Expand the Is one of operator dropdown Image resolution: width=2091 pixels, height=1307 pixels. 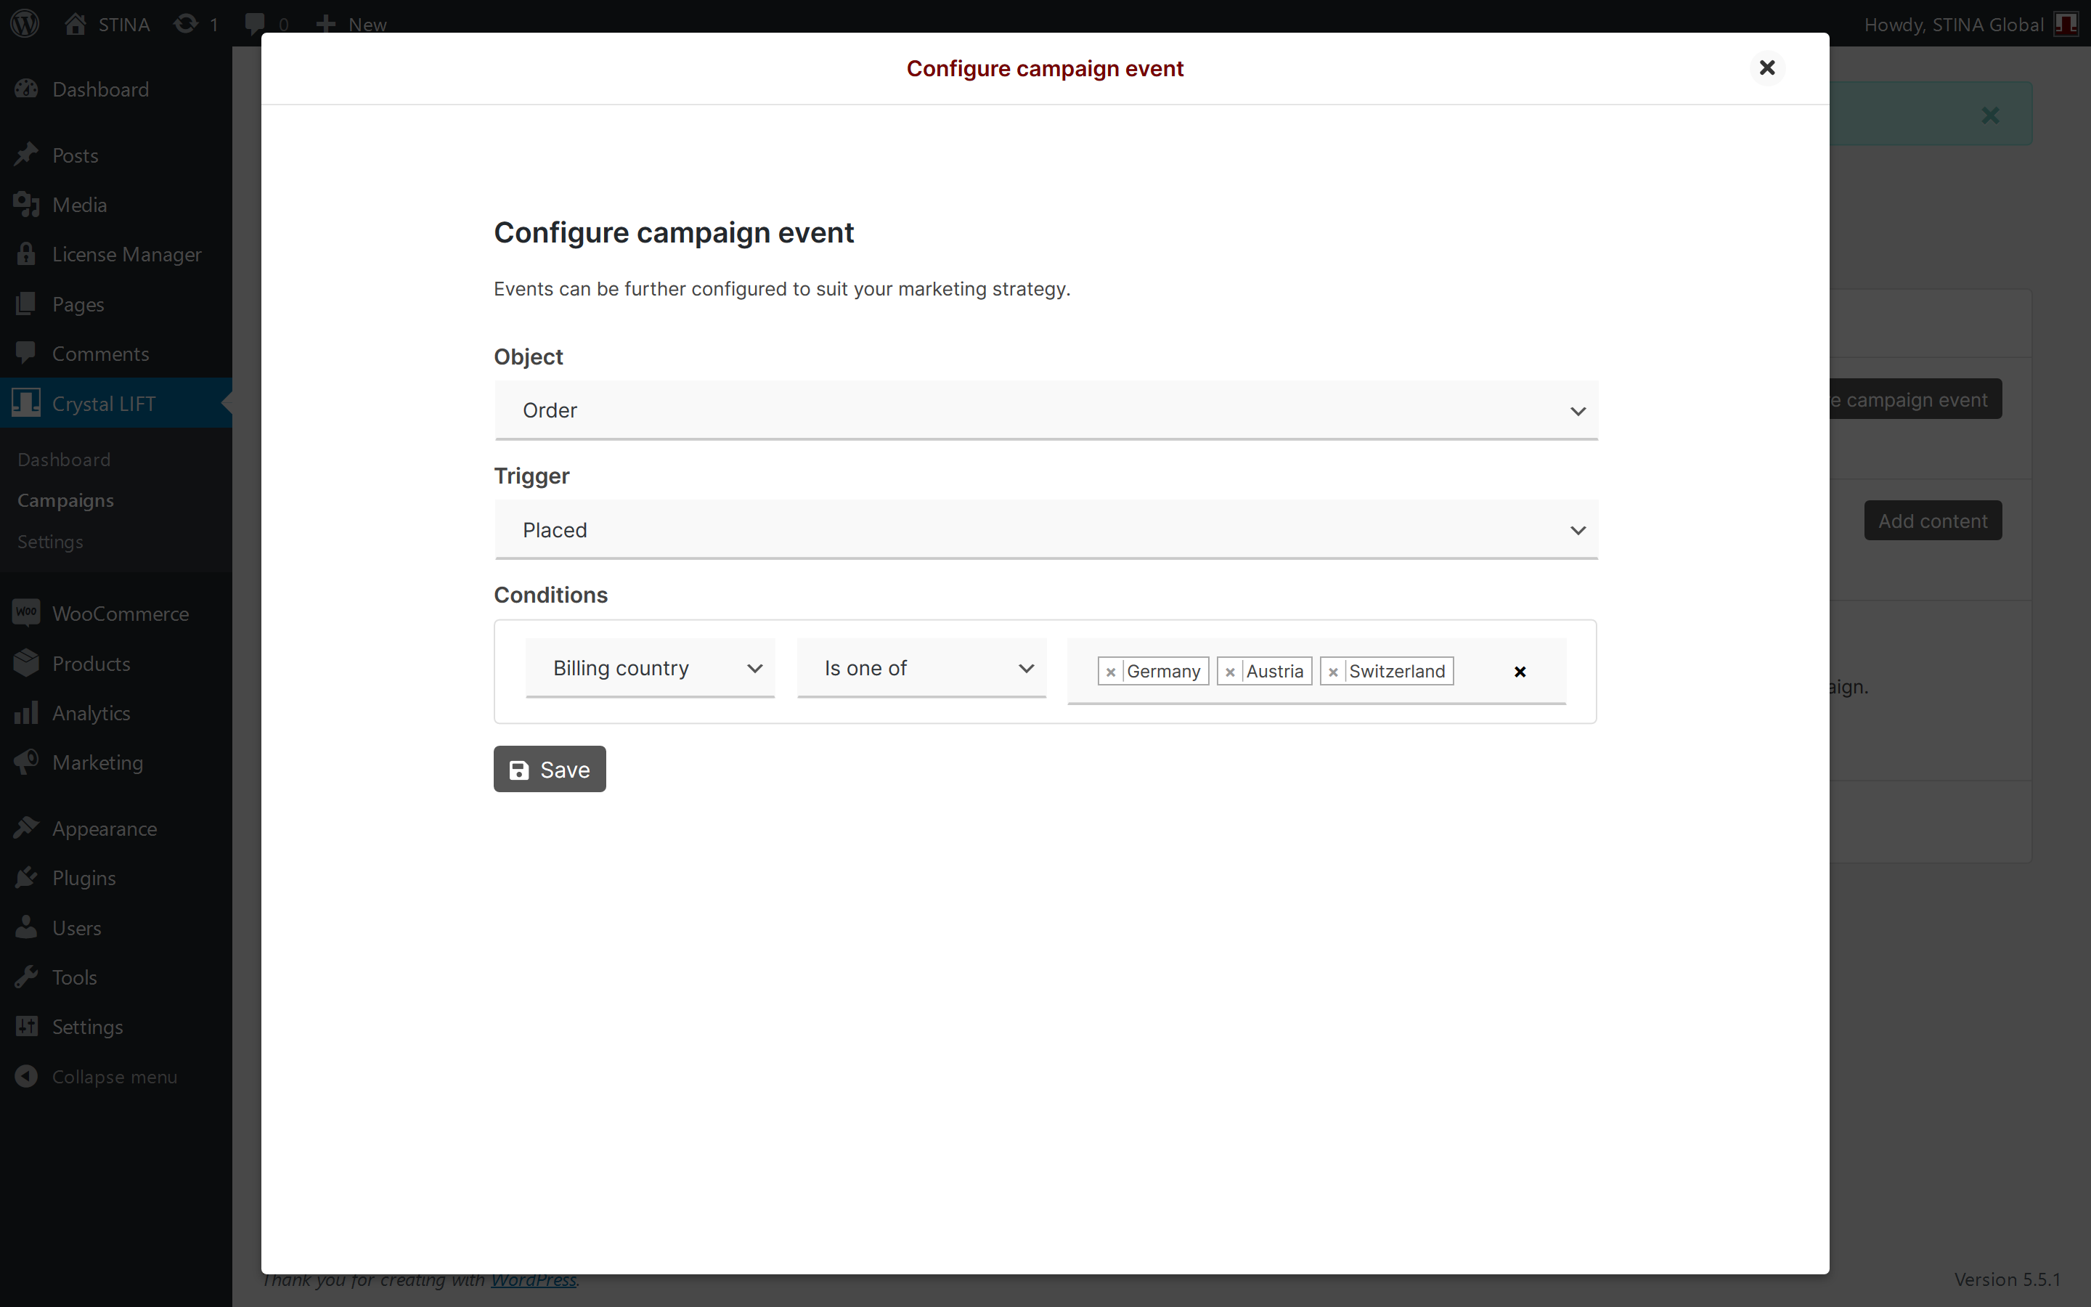tap(921, 667)
